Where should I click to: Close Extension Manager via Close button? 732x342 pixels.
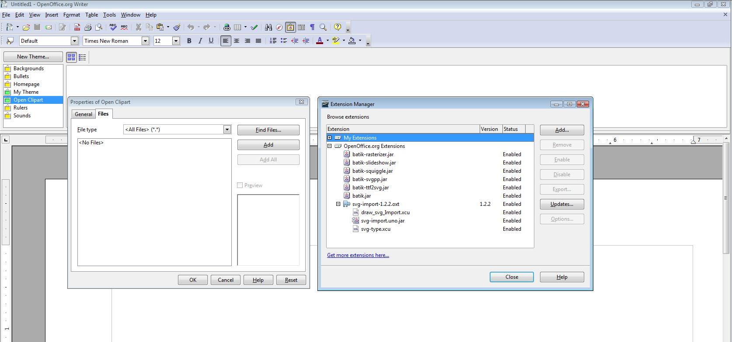coord(512,277)
